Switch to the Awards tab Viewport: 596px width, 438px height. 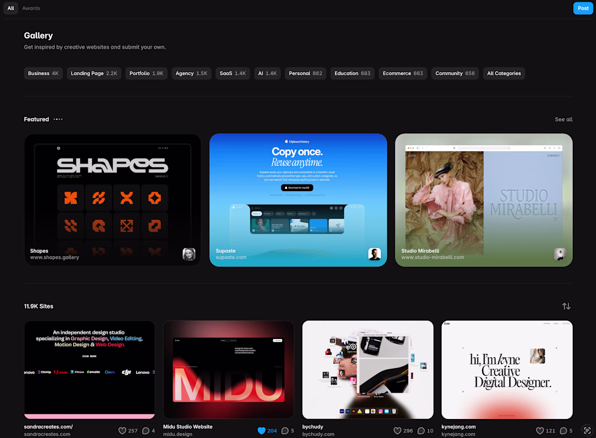[31, 8]
